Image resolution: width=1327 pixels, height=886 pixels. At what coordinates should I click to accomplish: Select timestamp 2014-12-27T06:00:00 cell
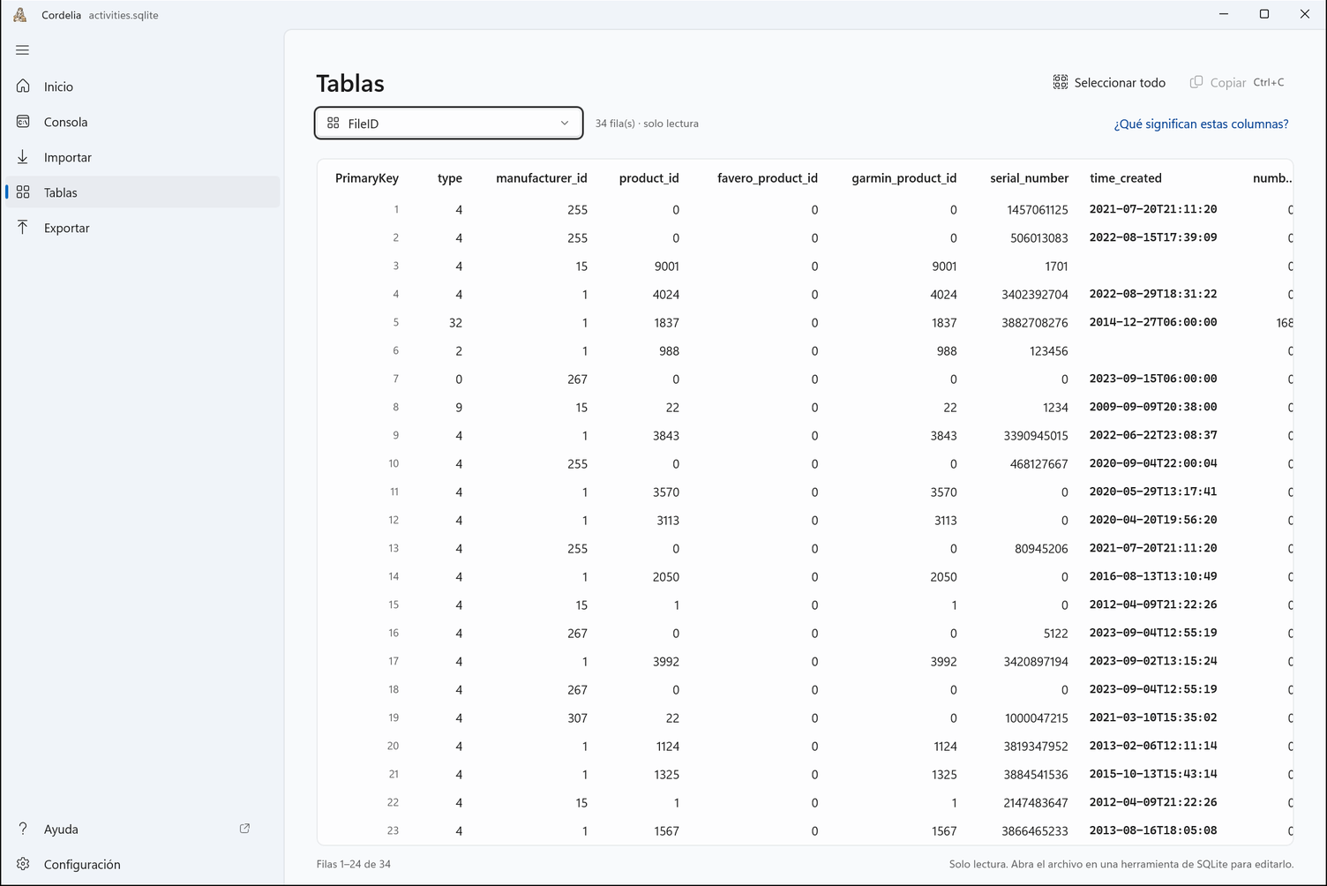pos(1153,322)
